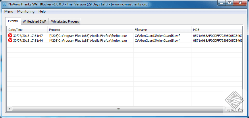
Task: Click the red blocked icon for 17:51:44 event
Action: click(x=10, y=41)
